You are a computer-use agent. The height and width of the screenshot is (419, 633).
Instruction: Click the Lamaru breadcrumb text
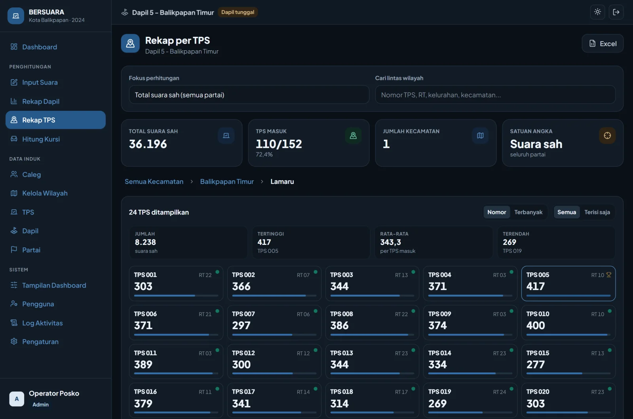(x=282, y=182)
